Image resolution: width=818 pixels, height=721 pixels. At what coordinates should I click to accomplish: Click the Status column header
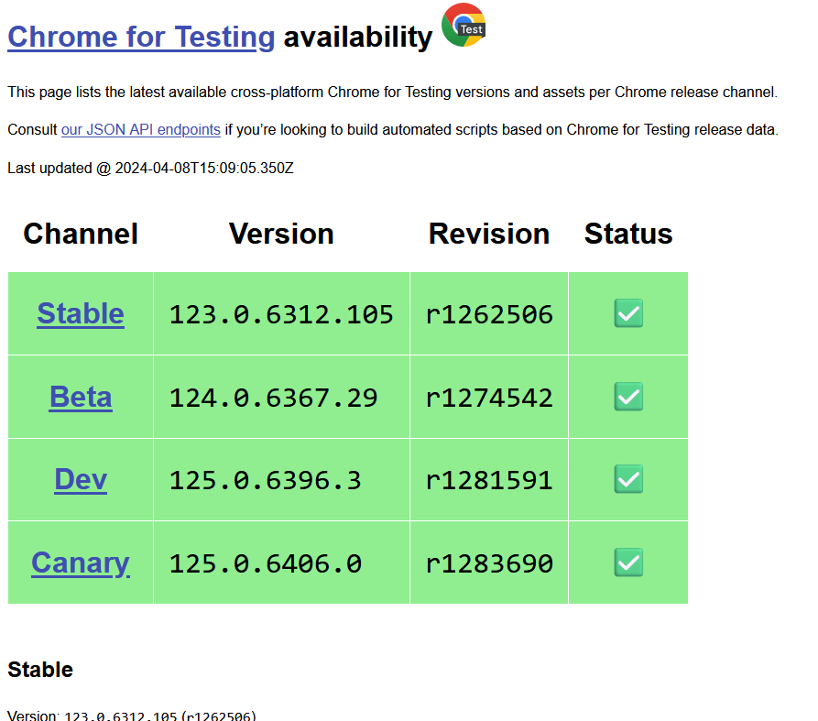coord(628,234)
